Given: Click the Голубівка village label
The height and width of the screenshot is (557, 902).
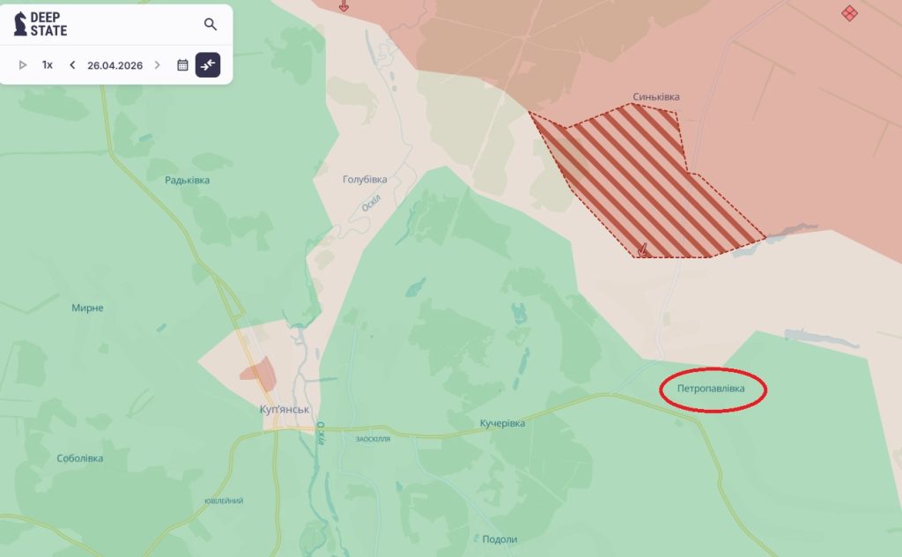Looking at the screenshot, I should coord(365,180).
